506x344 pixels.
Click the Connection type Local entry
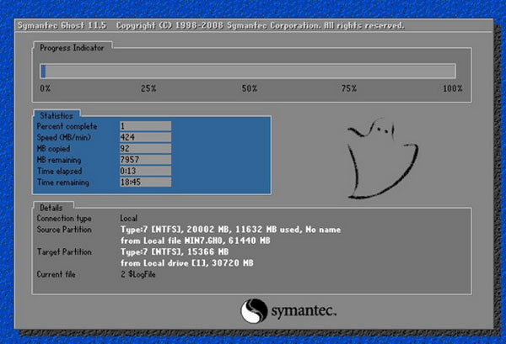coord(134,218)
